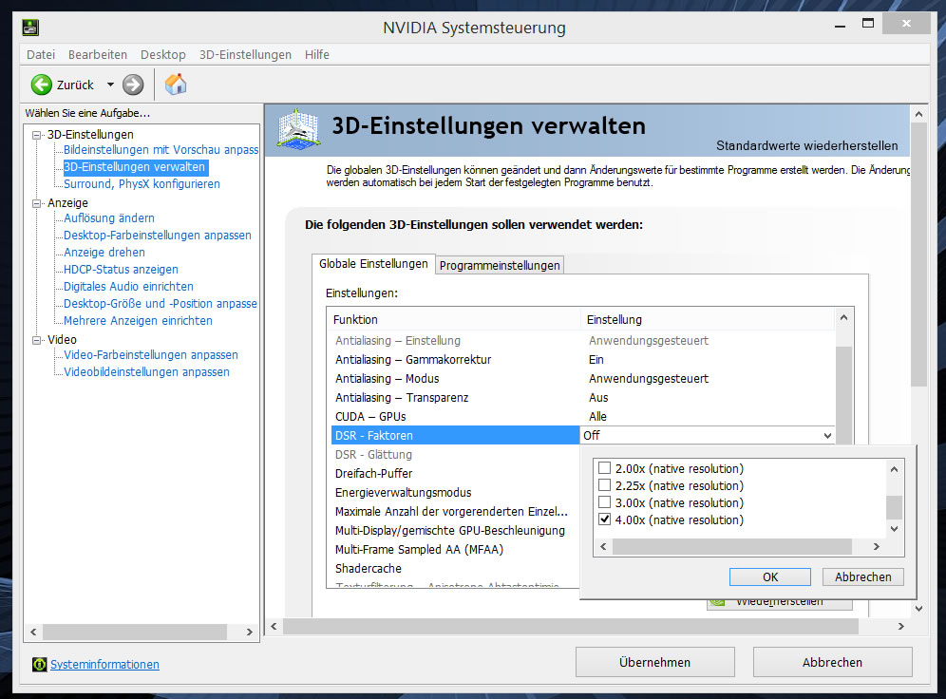946x699 pixels.
Task: Switch to the Programmeinstellungen tab
Action: click(500, 265)
